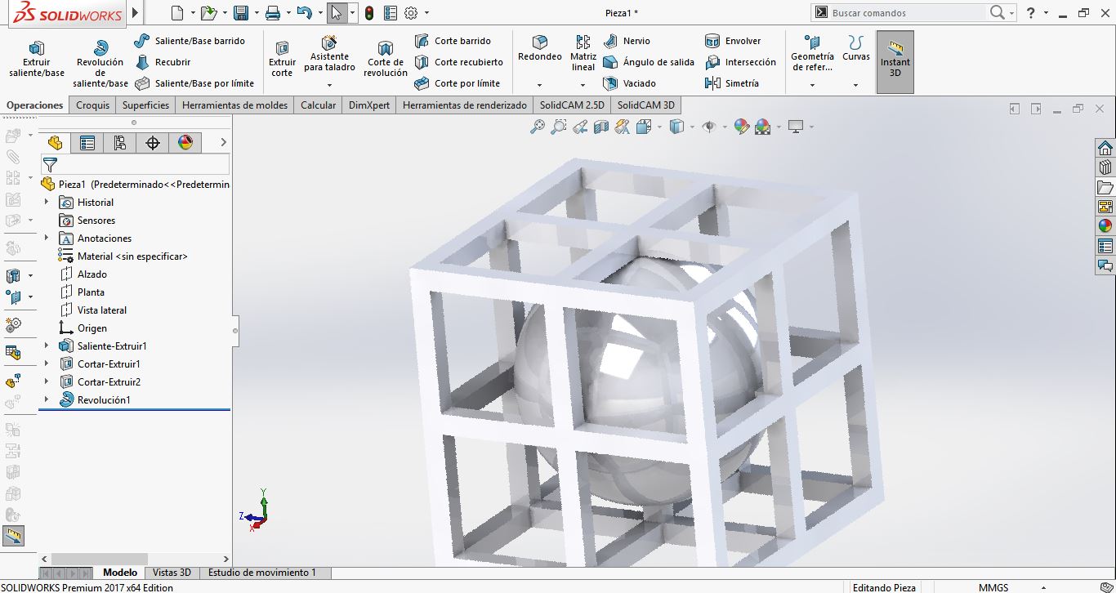1116x593 pixels.
Task: Expand the Historial tree node
Action: (x=47, y=203)
